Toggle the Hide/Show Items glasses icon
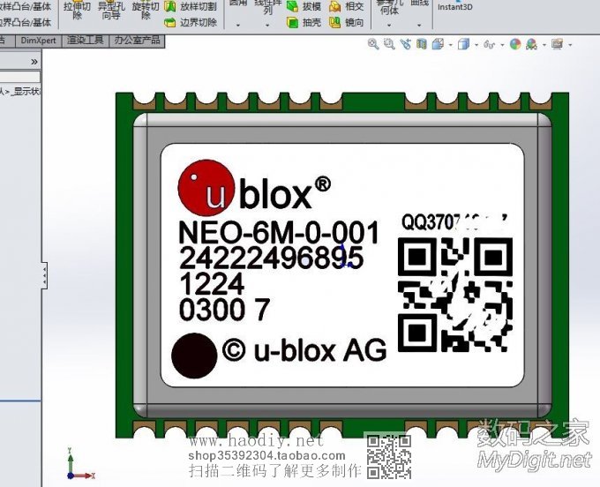The width and height of the screenshot is (600, 487). (491, 43)
